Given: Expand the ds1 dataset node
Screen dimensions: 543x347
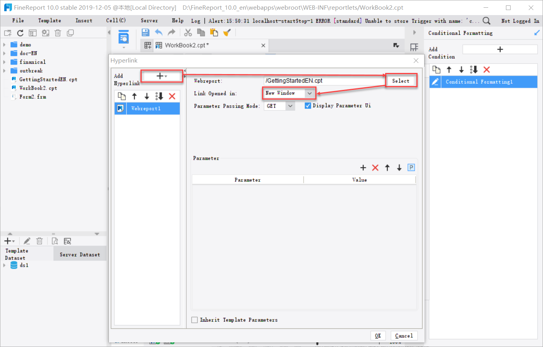Looking at the screenshot, I should [4, 265].
